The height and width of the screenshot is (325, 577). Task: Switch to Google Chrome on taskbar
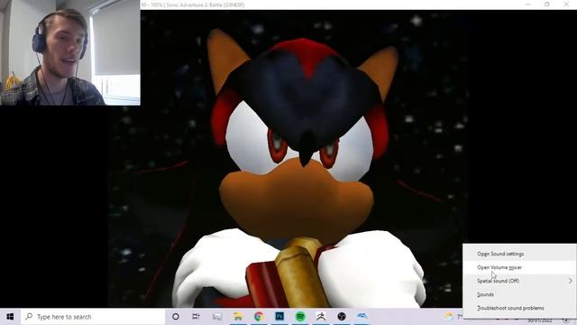[259, 317]
